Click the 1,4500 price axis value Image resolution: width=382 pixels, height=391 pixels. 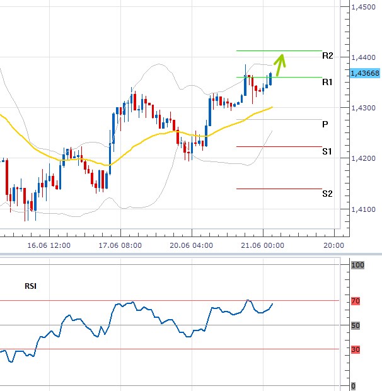pos(363,7)
